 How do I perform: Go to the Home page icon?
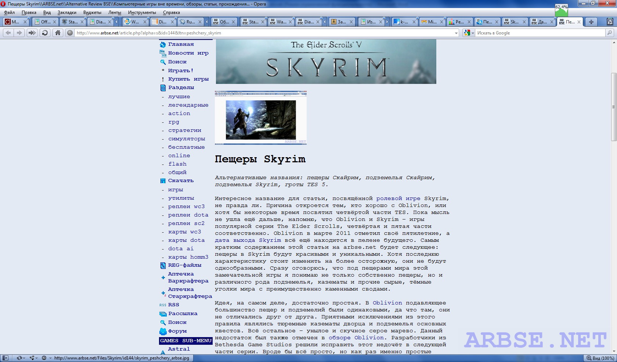[x=58, y=33]
